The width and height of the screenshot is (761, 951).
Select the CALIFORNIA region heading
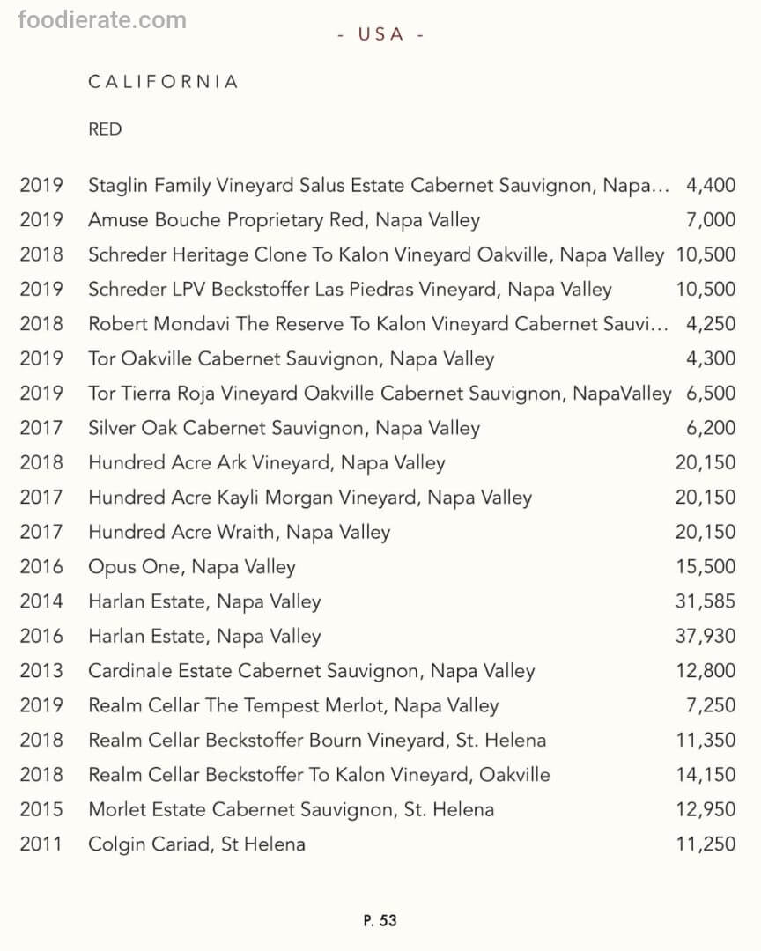click(x=163, y=82)
